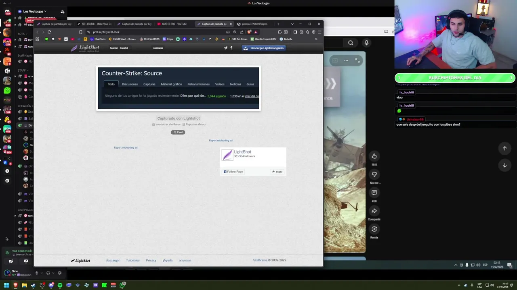517x290 pixels.
Task: Reload the Lightshot page in the browser
Action: tap(49, 32)
